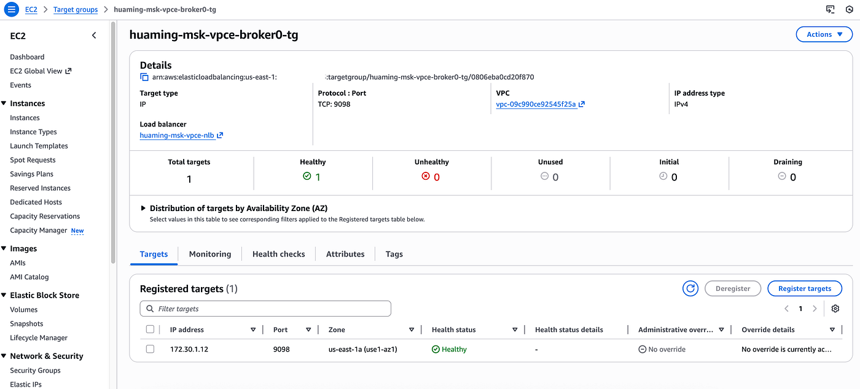Open Dashboard in the sidebar

27,57
